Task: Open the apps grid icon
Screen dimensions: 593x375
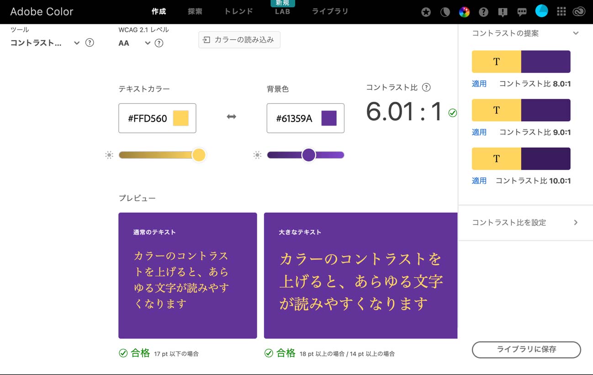Action: [x=561, y=12]
